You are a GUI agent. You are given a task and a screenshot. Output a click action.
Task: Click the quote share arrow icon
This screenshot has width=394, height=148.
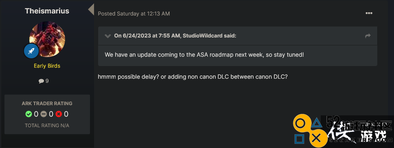tap(368, 36)
